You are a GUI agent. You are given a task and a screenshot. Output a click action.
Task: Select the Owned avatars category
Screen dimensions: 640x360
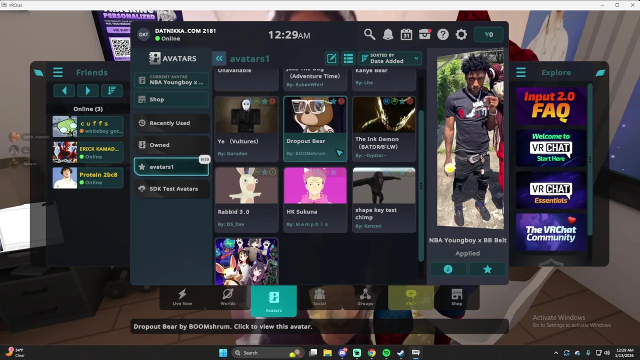(x=171, y=145)
